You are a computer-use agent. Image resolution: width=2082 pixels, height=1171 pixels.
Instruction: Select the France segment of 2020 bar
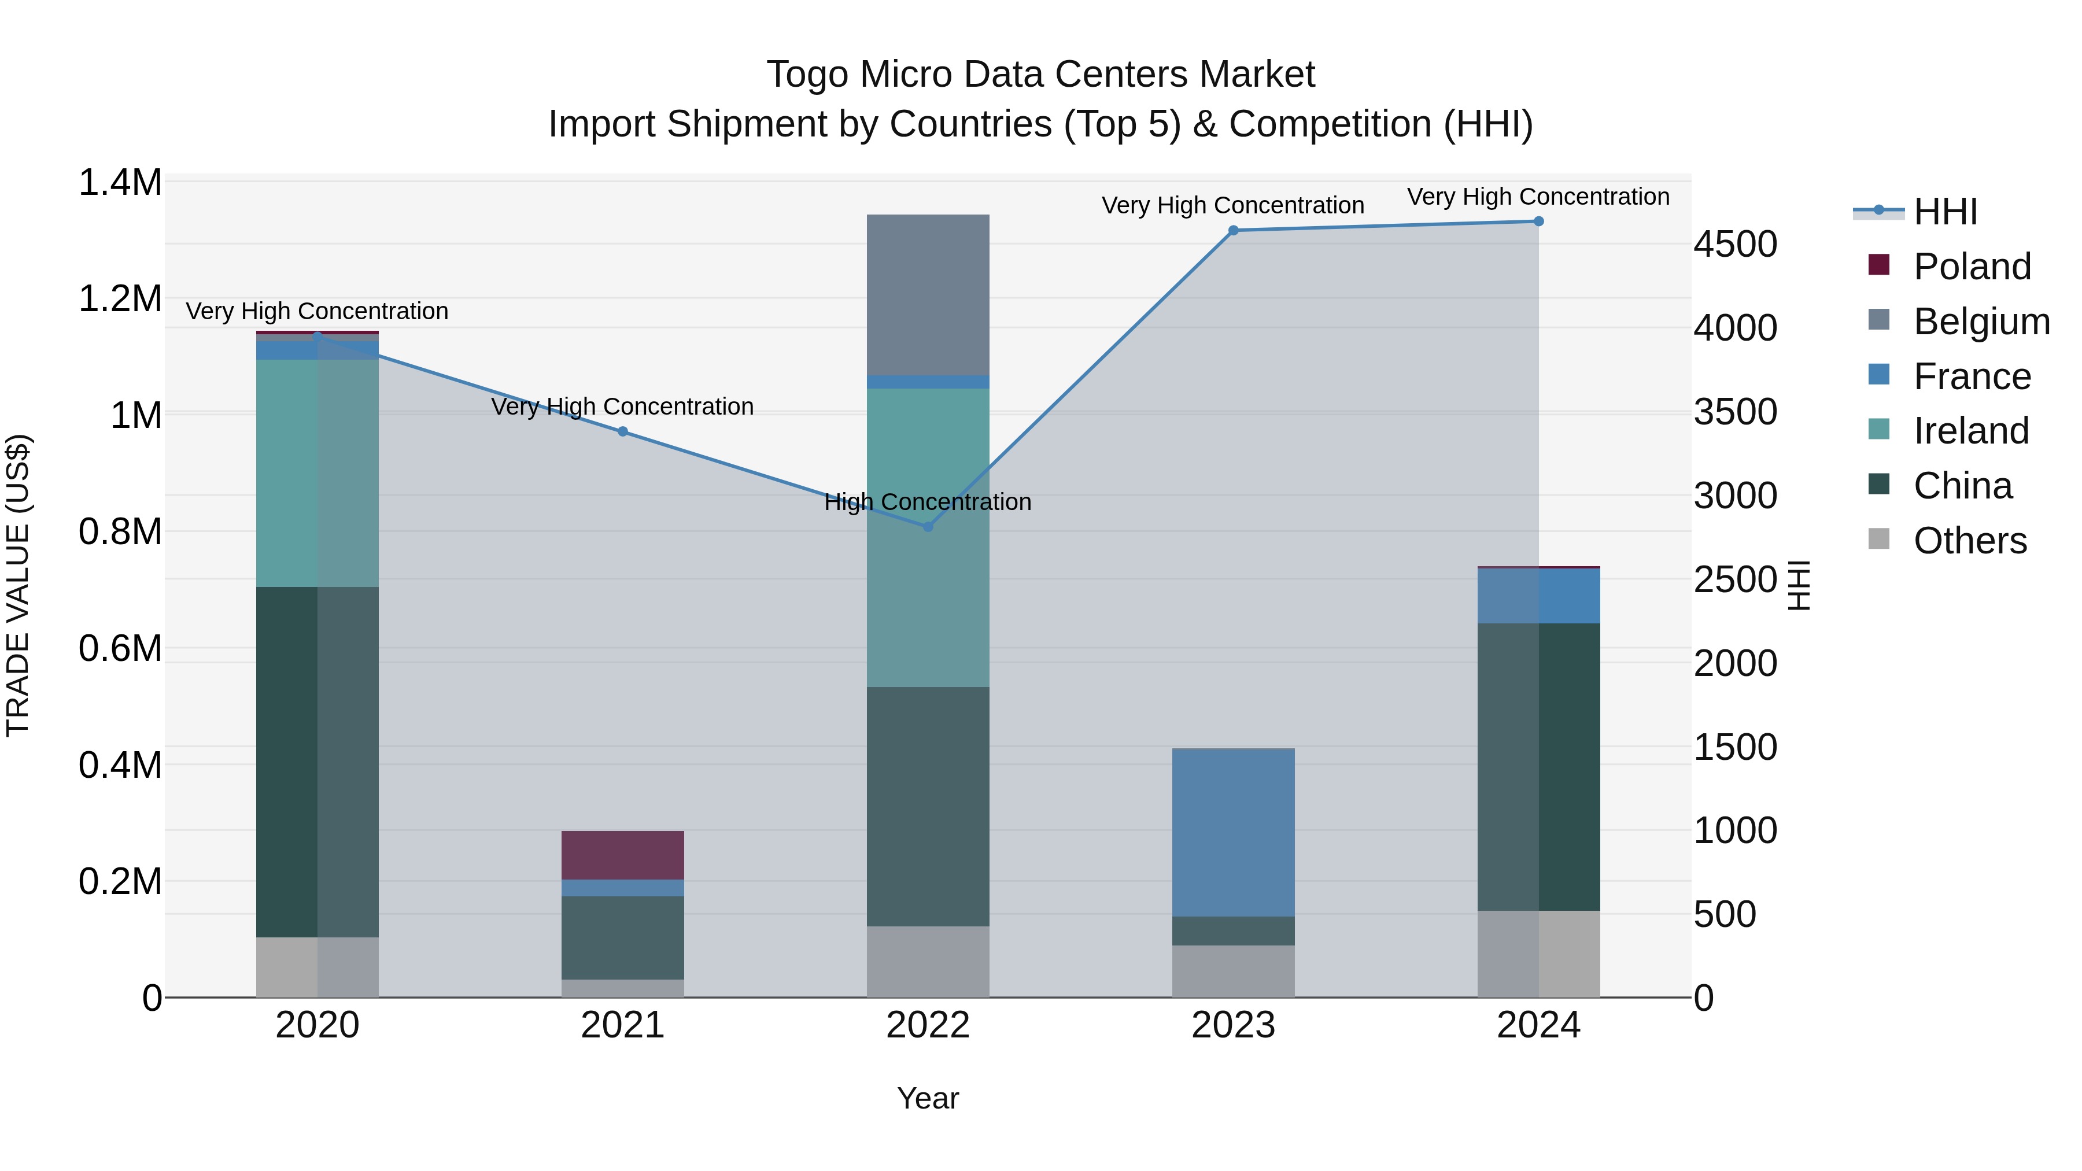(x=318, y=350)
